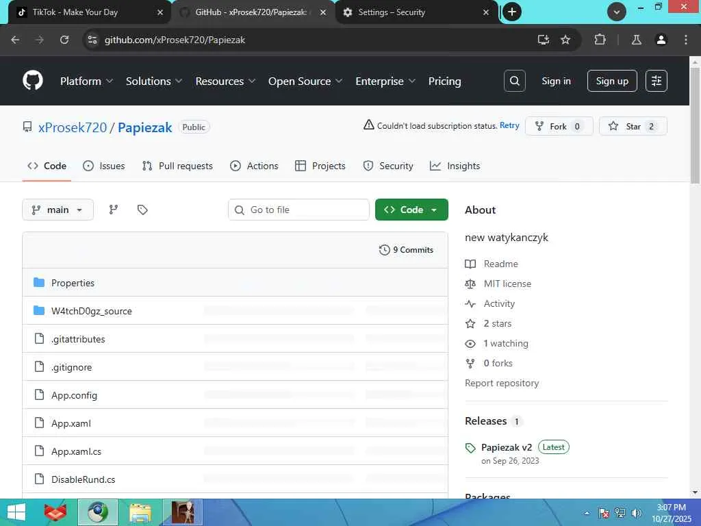Open the App.xaml.cs file
Image resolution: width=701 pixels, height=526 pixels.
coord(76,451)
